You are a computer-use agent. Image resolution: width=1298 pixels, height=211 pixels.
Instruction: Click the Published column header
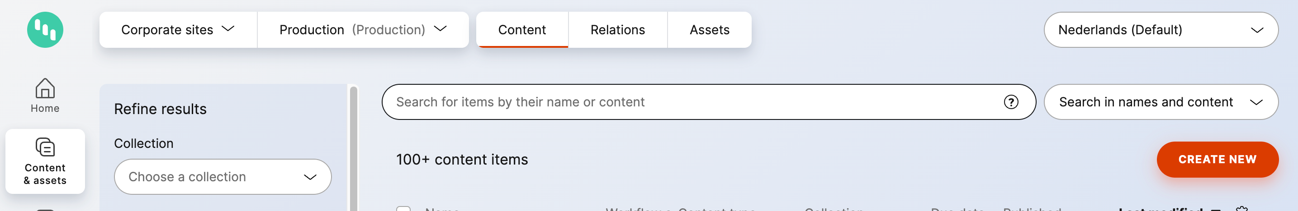(1032, 209)
